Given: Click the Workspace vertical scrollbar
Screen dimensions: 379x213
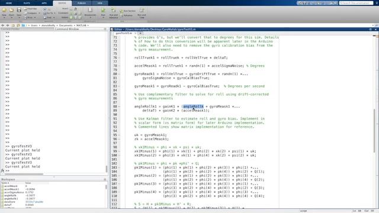Looking at the screenshot, I should (x=106, y=187).
